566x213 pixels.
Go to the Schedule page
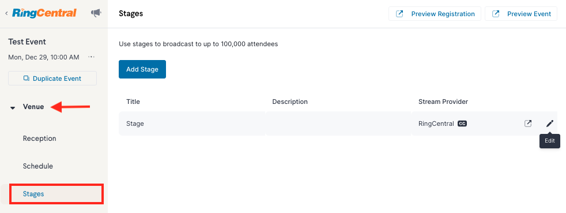[38, 166]
